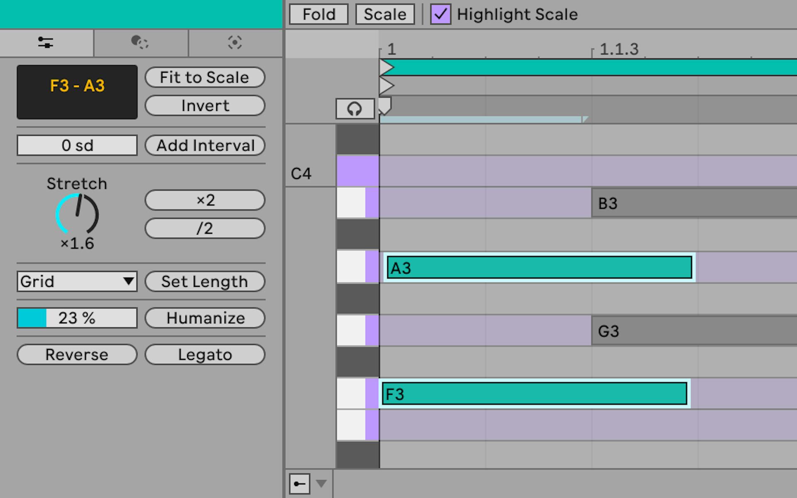Open the Grid dropdown menu

[x=77, y=281]
